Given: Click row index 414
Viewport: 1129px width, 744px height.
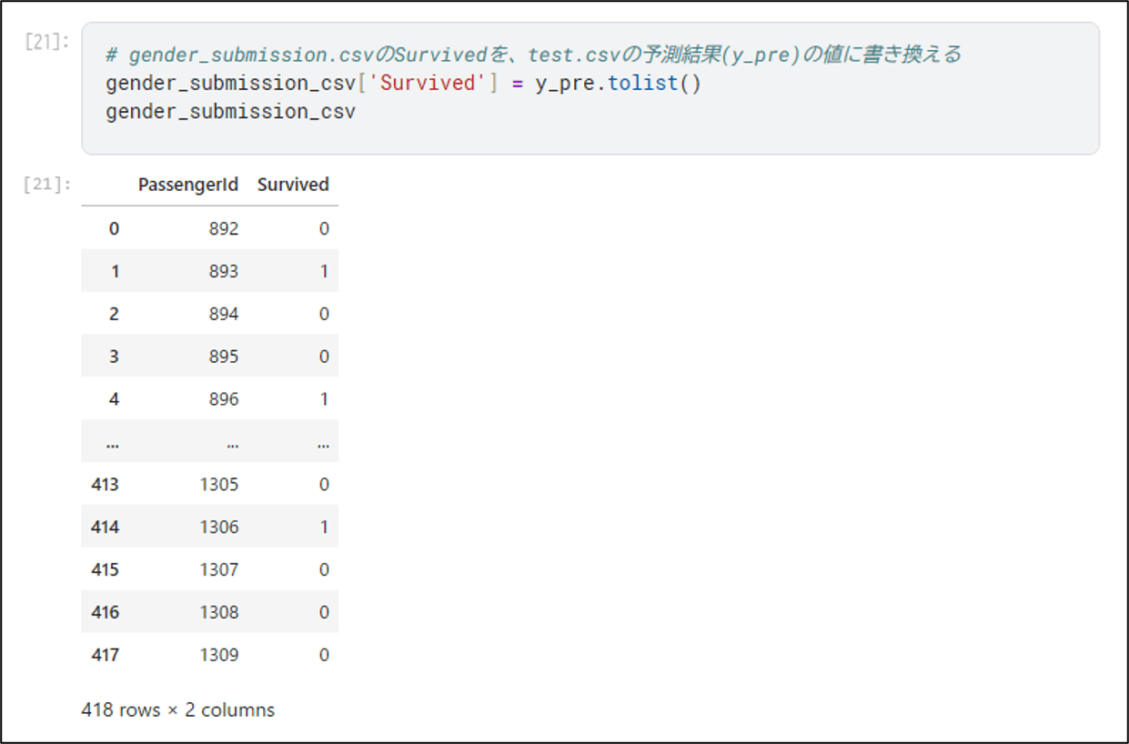Looking at the screenshot, I should tap(106, 527).
